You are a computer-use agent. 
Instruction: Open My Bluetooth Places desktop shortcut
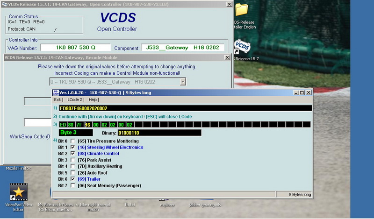[x=56, y=207]
